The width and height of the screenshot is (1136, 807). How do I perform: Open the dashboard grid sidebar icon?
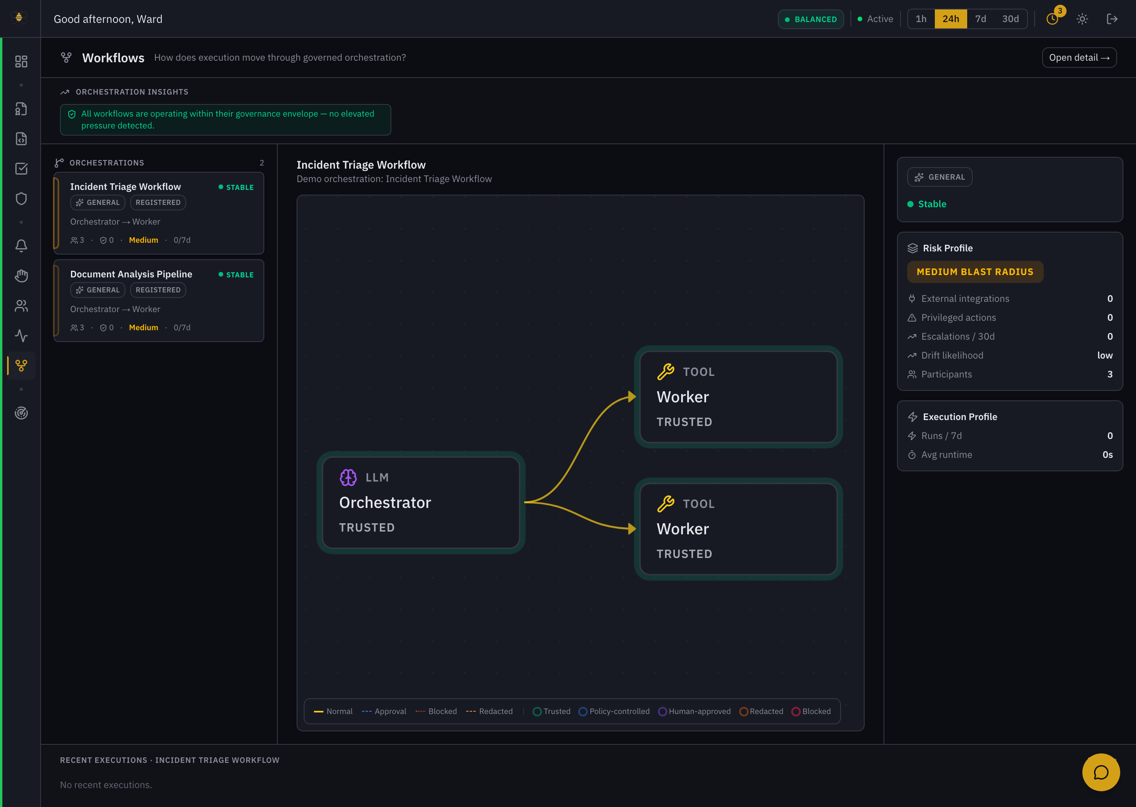pos(21,61)
